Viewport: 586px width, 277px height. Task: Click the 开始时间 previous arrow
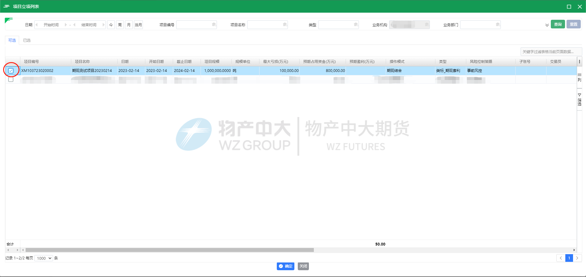coord(37,25)
